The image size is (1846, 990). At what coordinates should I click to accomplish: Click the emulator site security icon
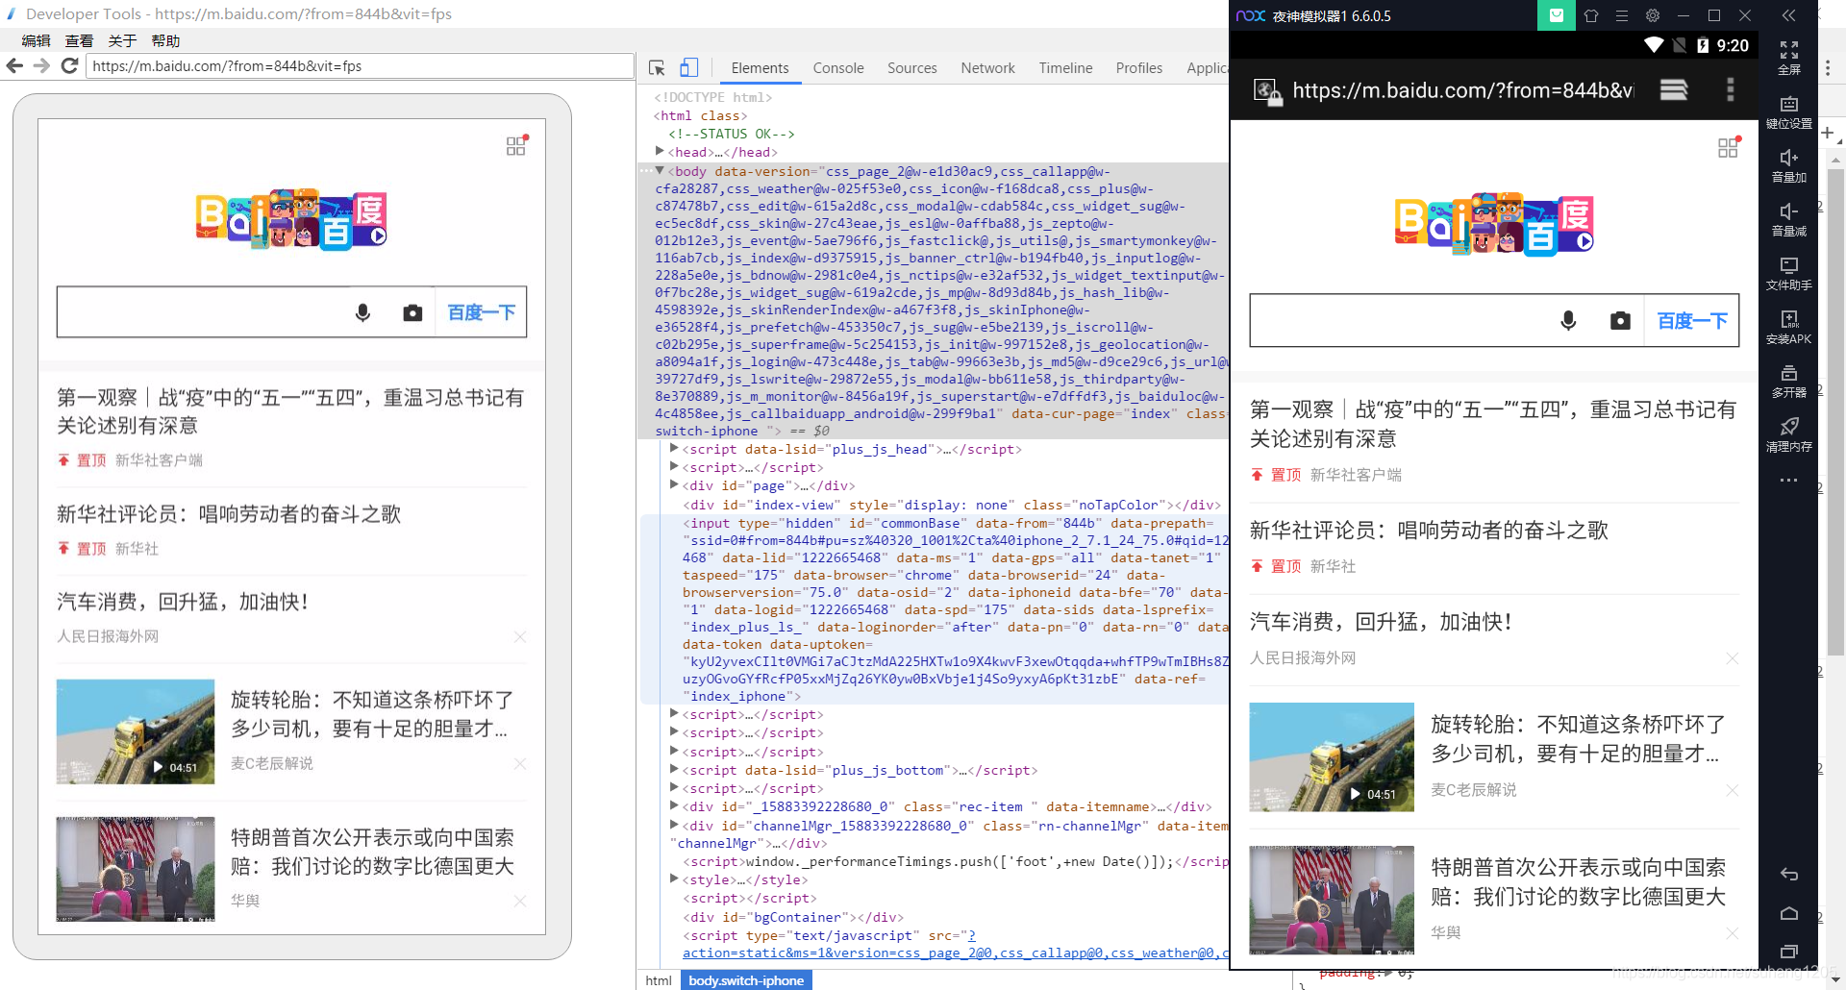[1267, 91]
